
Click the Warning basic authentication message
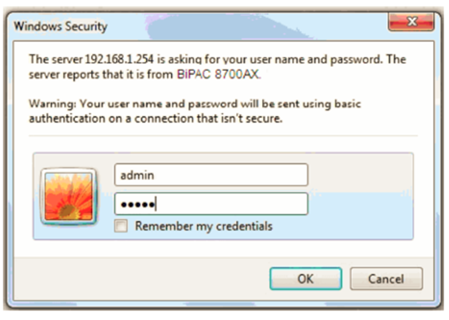pyautogui.click(x=195, y=111)
